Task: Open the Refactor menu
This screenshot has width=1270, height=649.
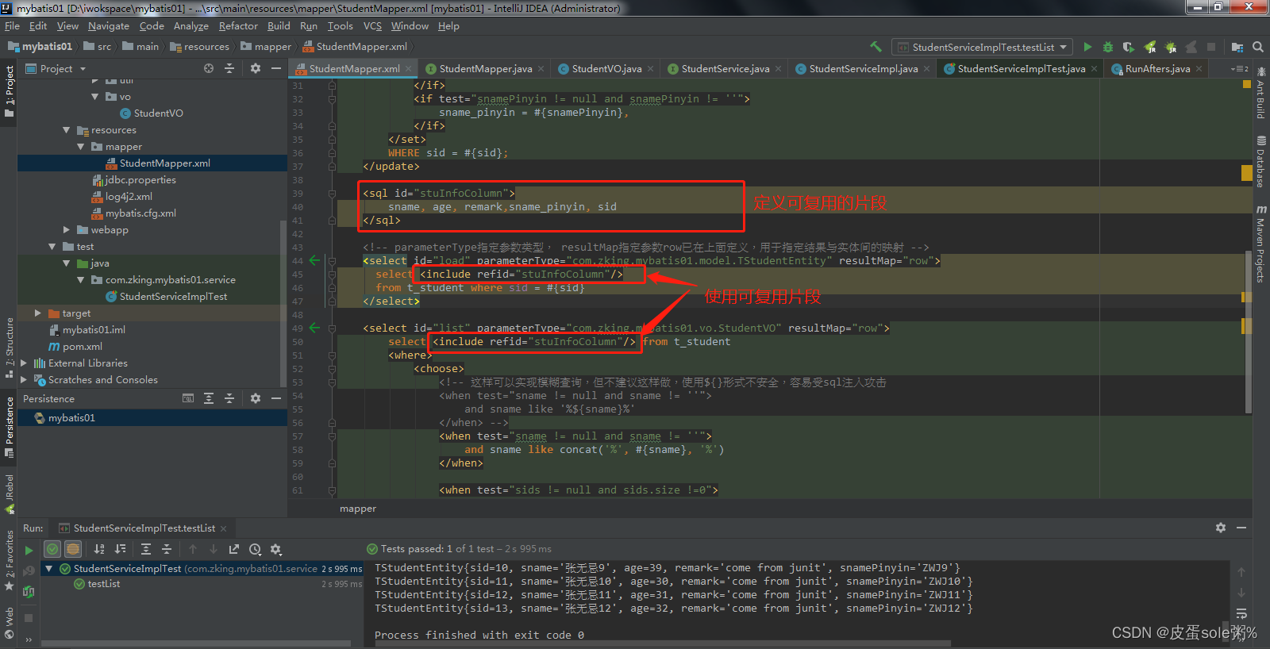Action: pos(238,25)
